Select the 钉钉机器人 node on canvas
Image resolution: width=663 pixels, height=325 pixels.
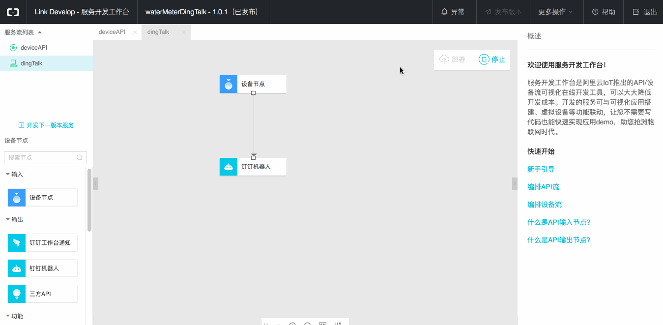coord(253,167)
